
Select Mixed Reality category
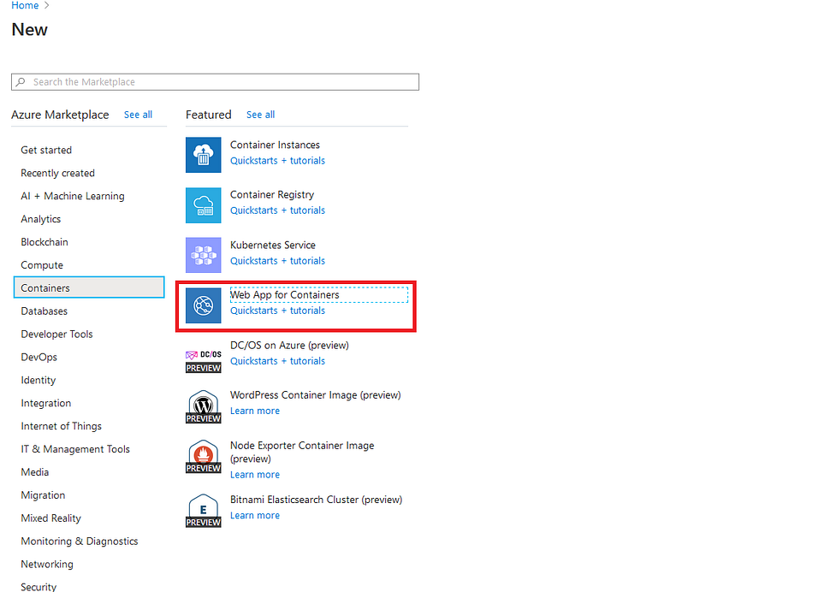coord(51,518)
